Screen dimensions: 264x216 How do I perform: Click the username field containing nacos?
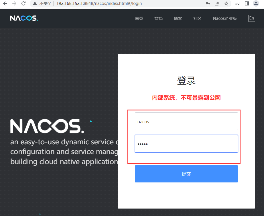point(186,121)
